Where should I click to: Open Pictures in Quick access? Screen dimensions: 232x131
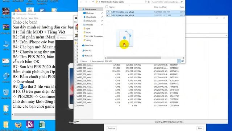coord(90,25)
